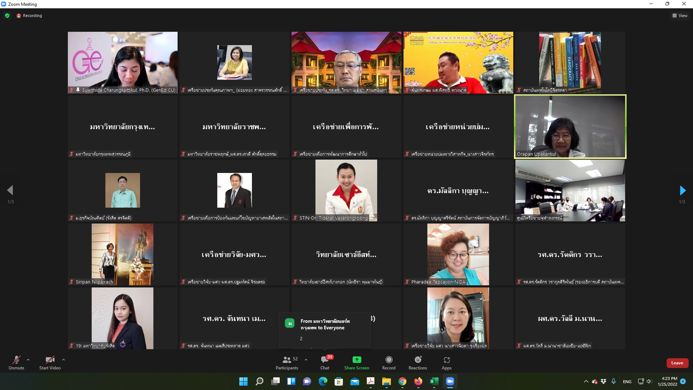The image size is (693, 390).
Task: Expand video options arrow beside Start Video
Action: point(64,360)
